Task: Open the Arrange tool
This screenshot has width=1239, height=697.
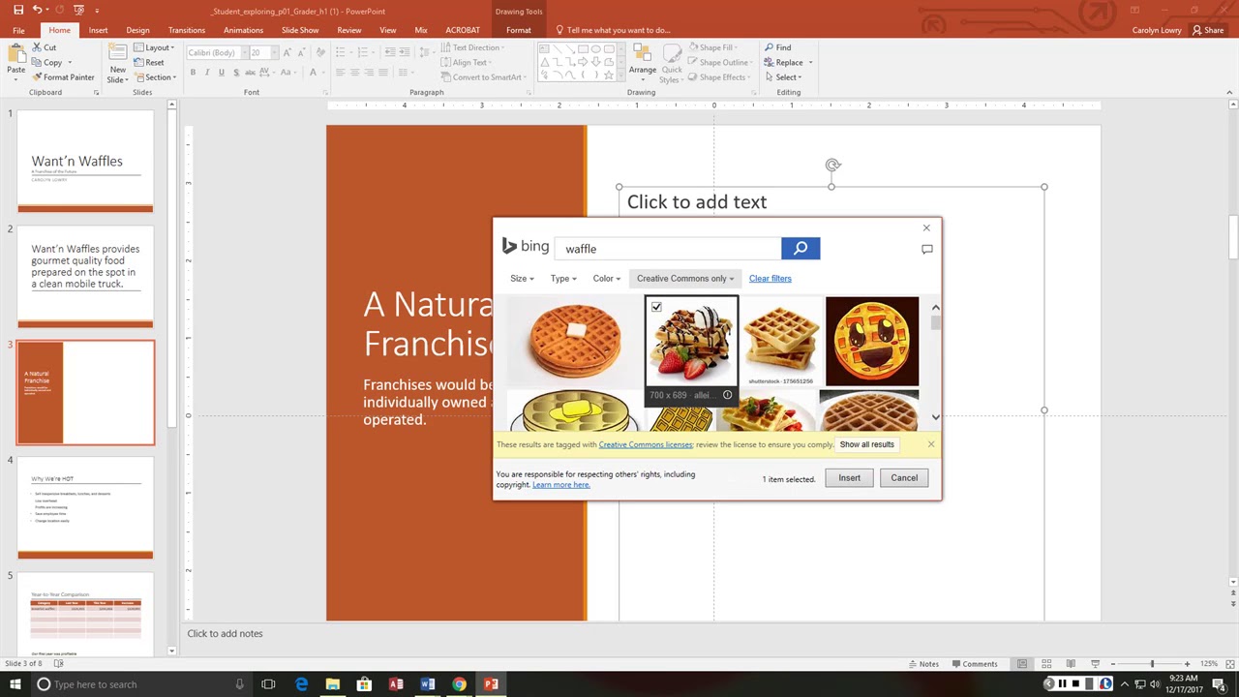Action: point(642,64)
